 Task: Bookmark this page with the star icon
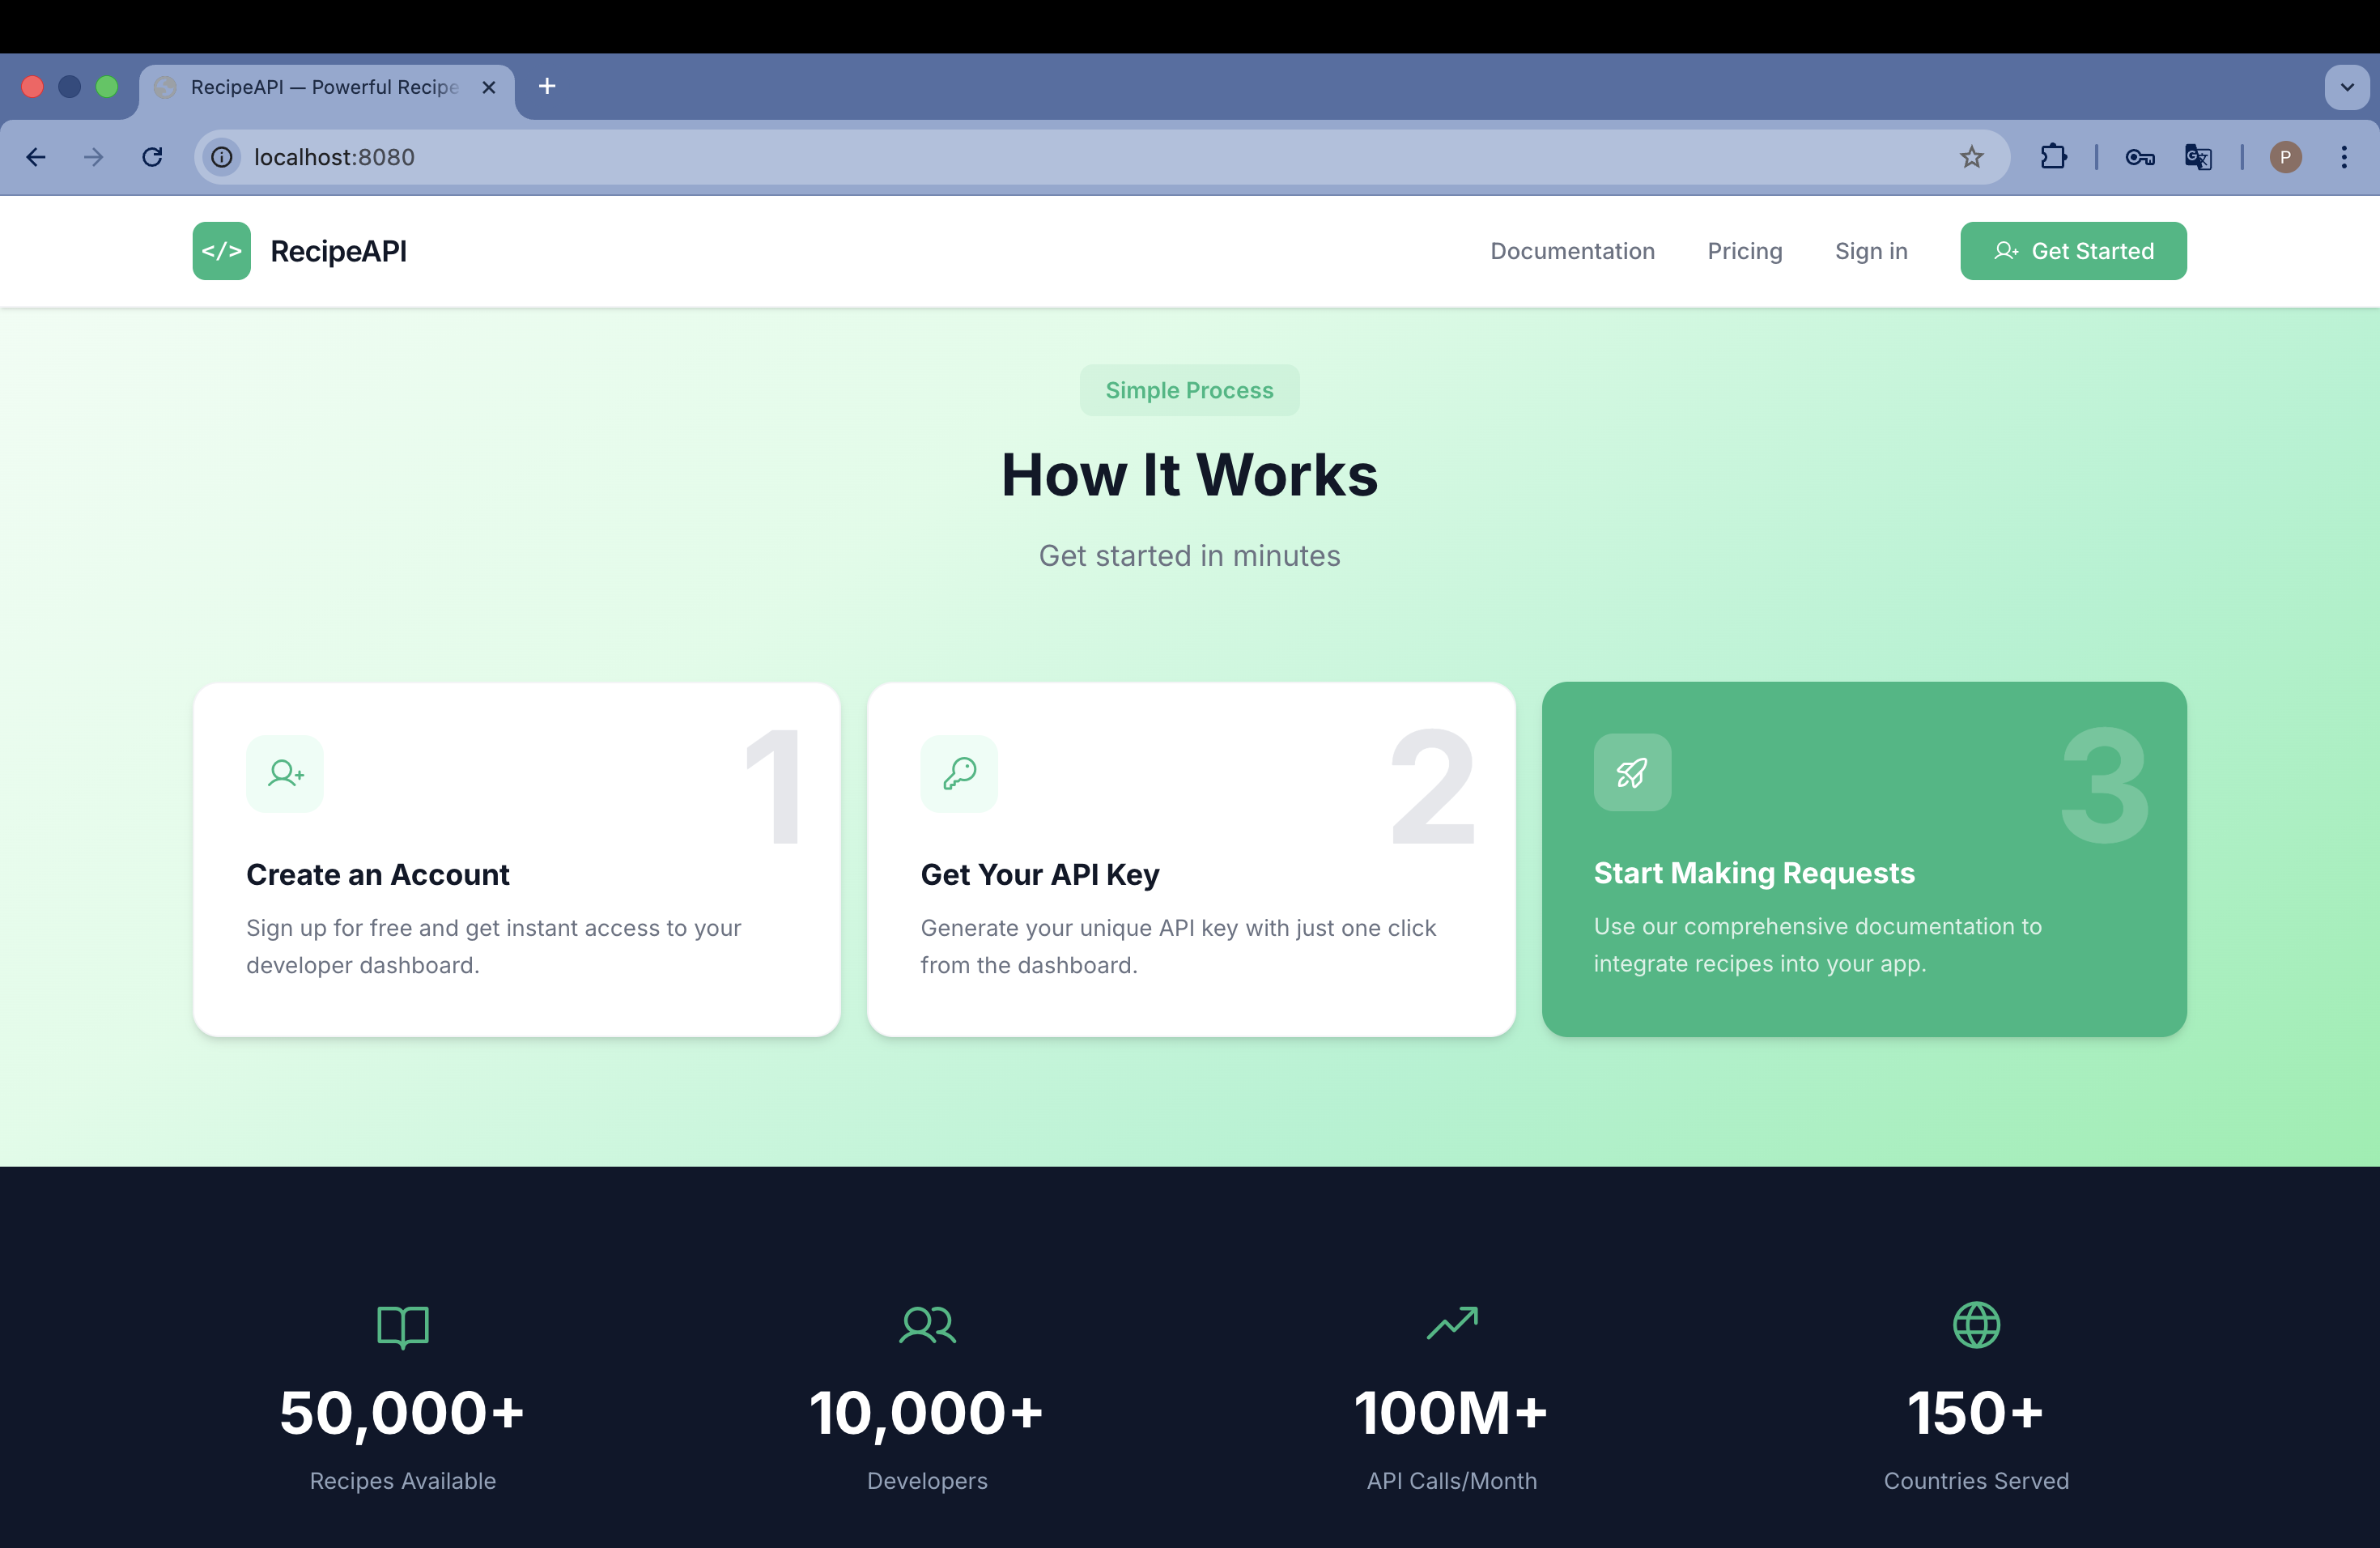pyautogui.click(x=1971, y=157)
